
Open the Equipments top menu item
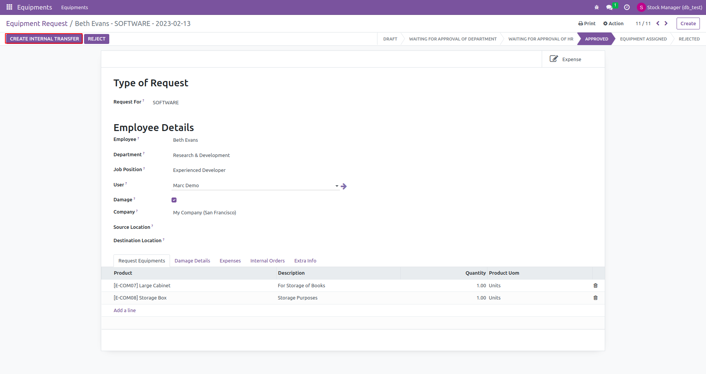(x=74, y=7)
